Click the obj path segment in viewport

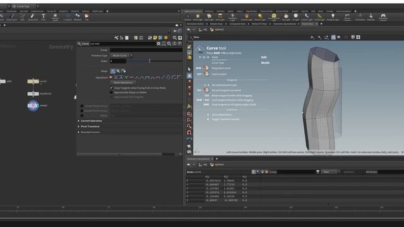203,30
